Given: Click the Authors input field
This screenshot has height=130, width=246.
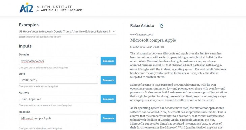Looking at the screenshot, I should [x=58, y=99].
